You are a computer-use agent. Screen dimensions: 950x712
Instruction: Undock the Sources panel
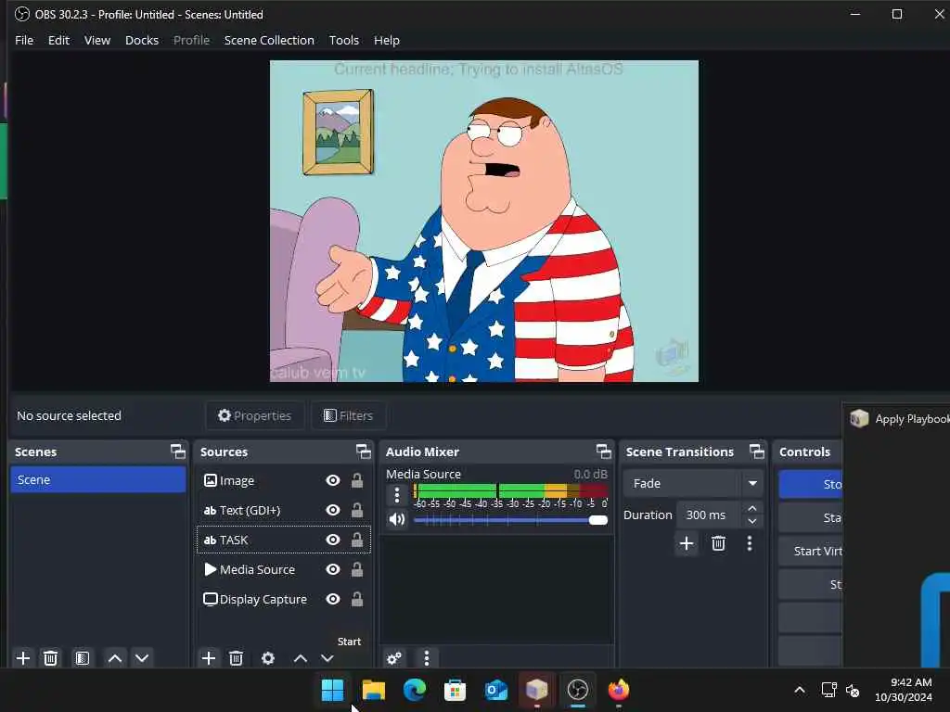363,451
